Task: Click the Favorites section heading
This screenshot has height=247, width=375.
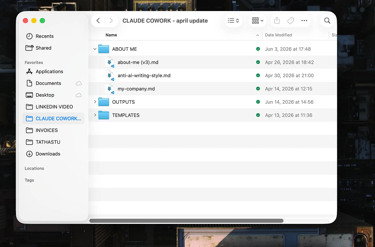Action: pos(34,62)
